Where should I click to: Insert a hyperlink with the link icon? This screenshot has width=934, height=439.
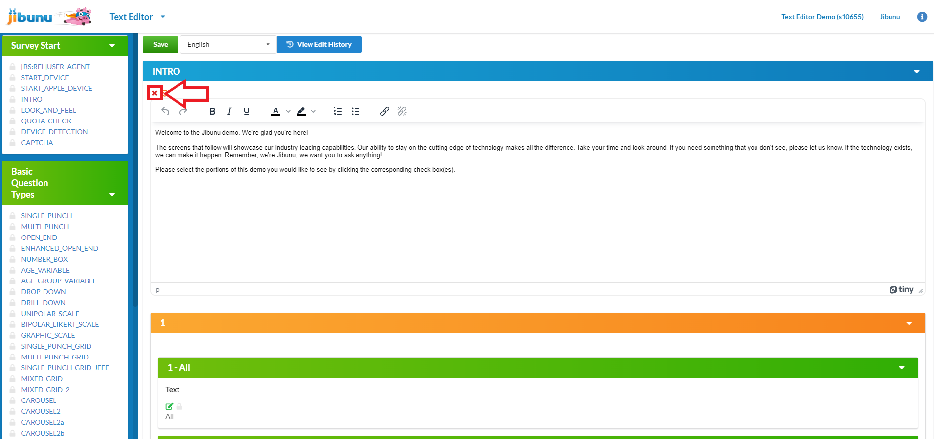coord(384,111)
